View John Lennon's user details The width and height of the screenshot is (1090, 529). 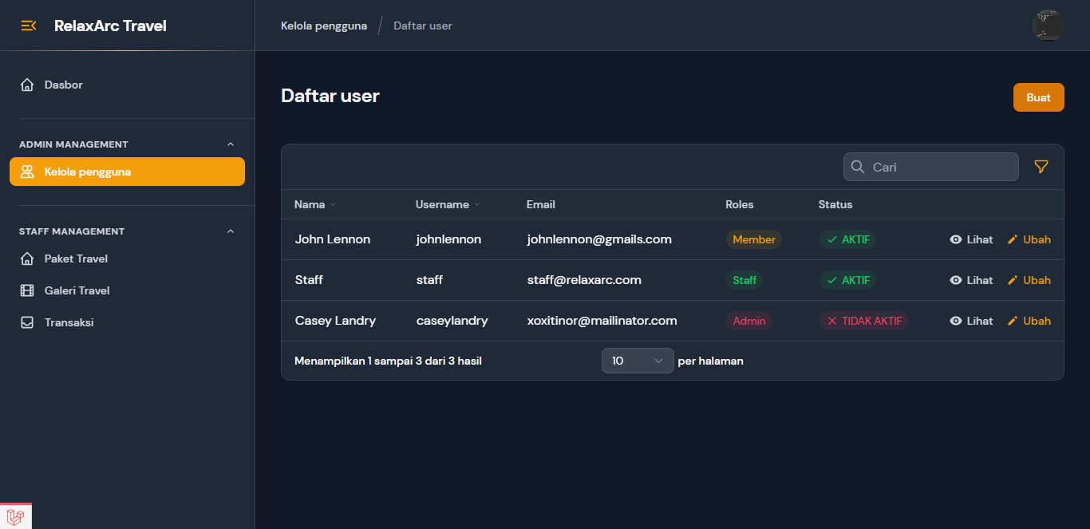point(971,239)
